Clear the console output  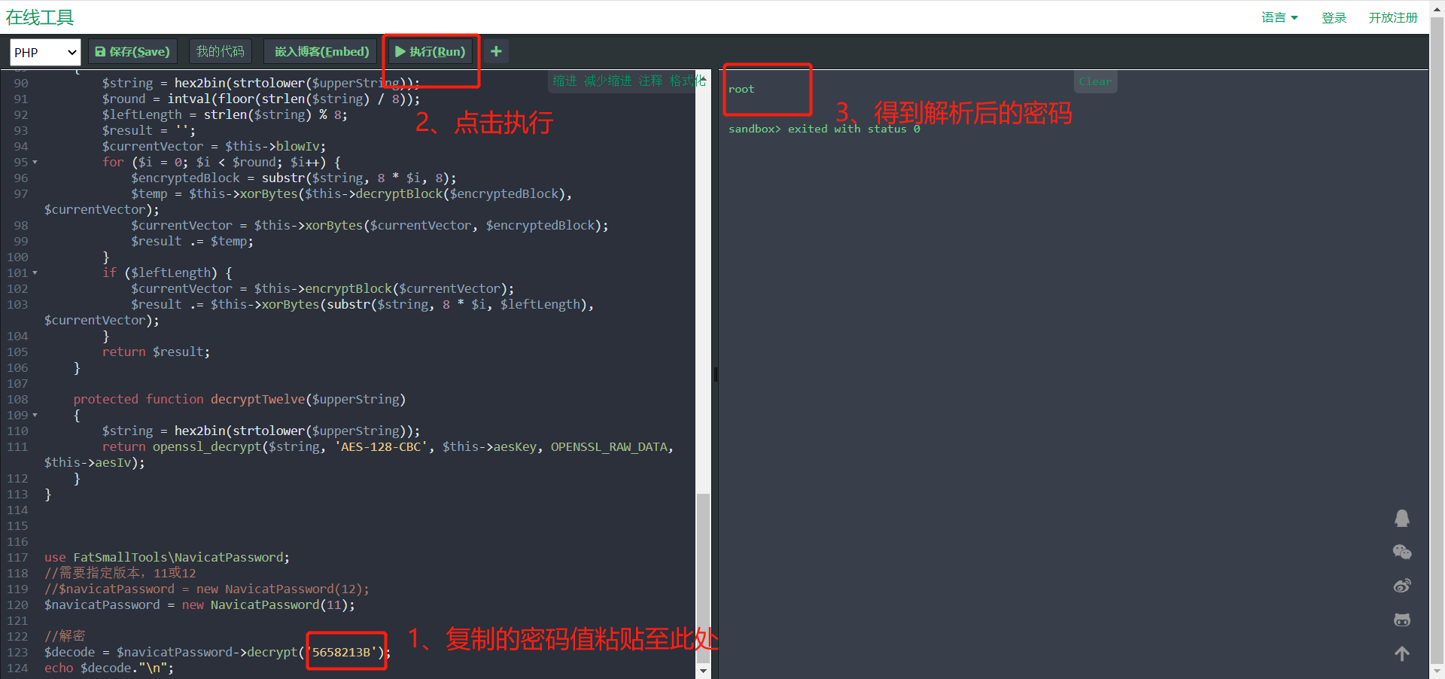(x=1095, y=81)
